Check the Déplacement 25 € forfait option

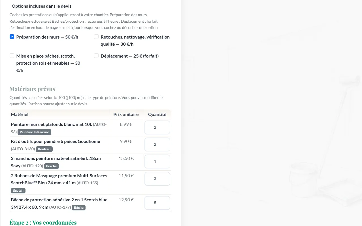coord(96,56)
